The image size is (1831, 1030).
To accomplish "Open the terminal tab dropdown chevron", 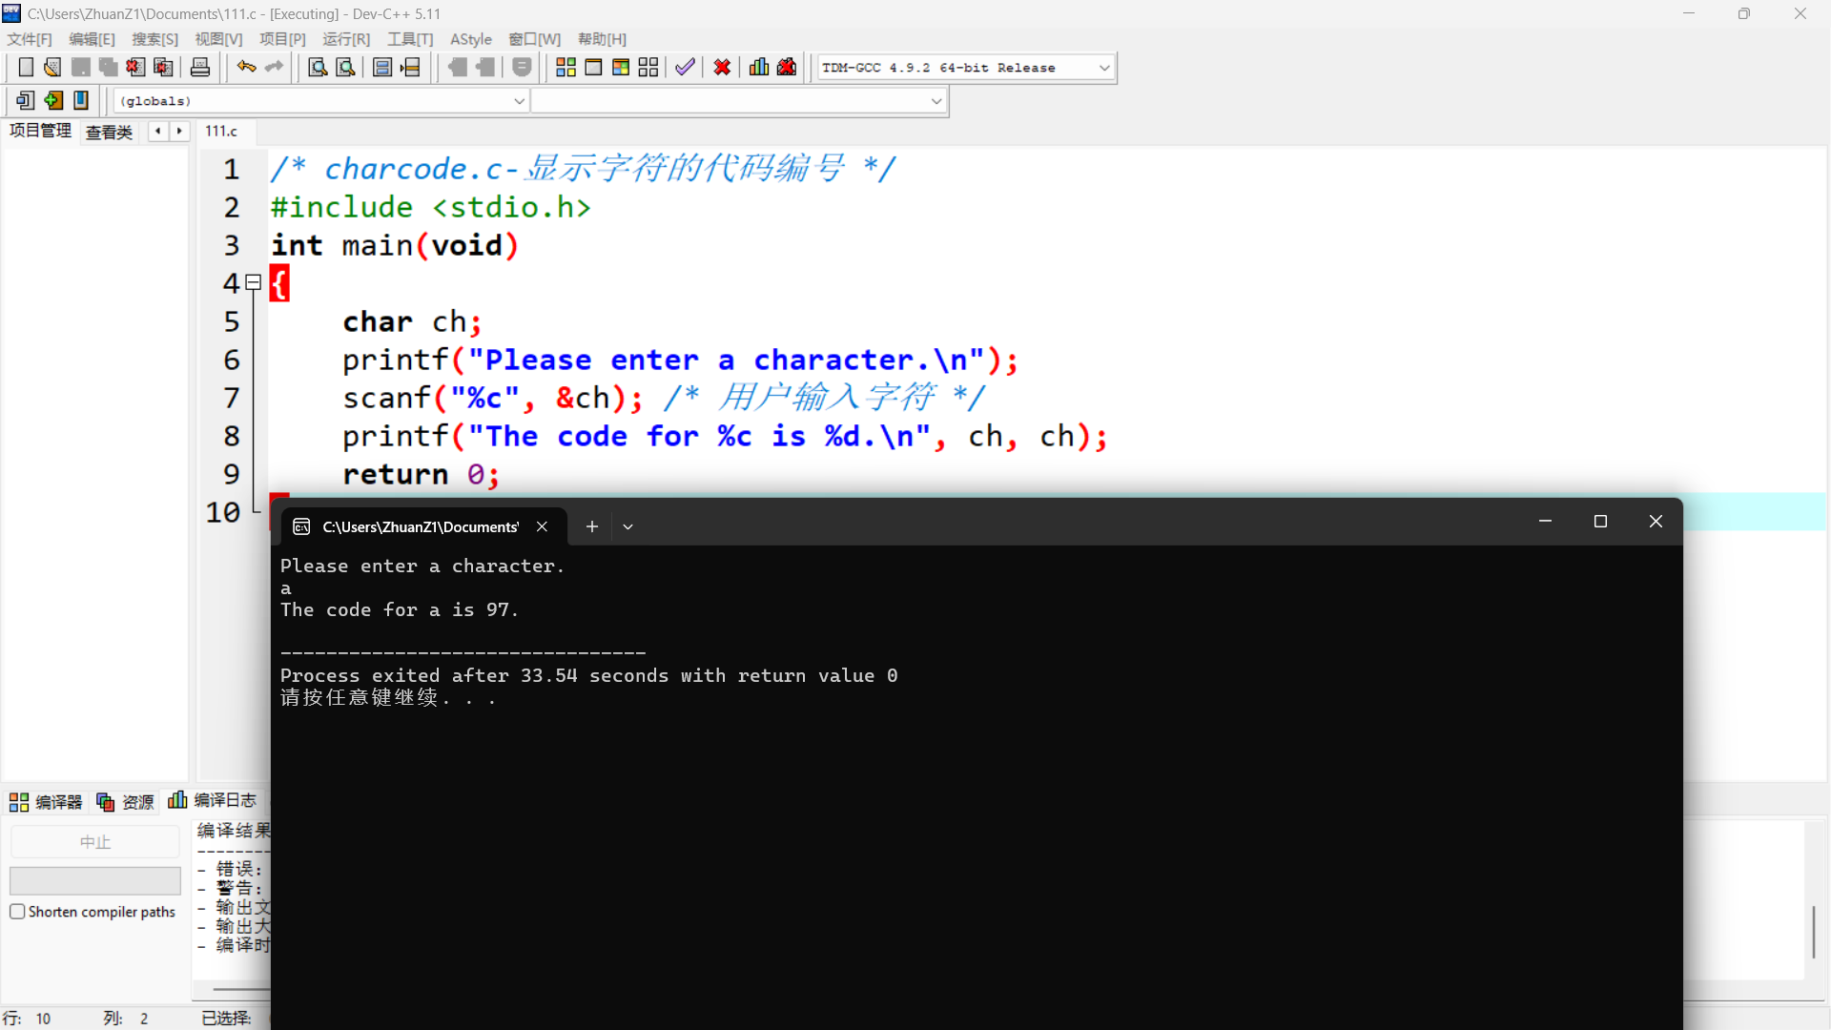I will tap(627, 526).
